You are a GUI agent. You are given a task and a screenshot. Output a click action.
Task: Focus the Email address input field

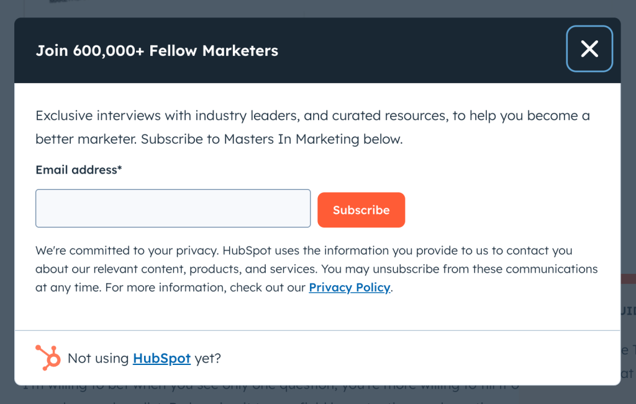173,208
